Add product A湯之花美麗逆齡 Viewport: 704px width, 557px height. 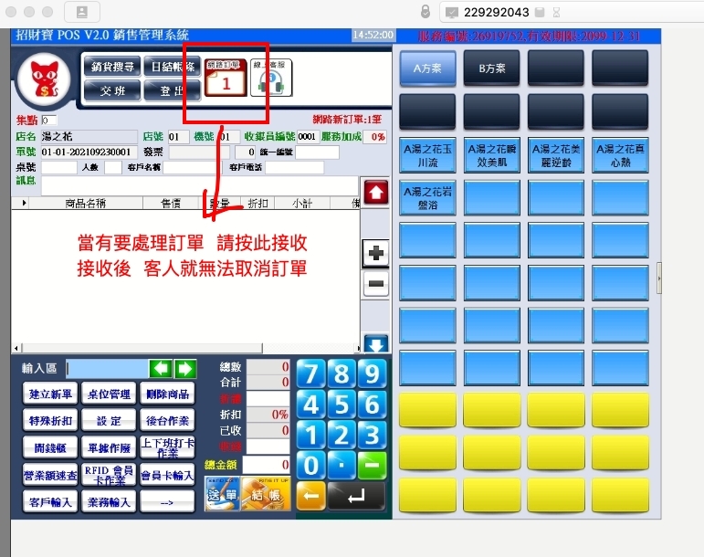click(x=556, y=155)
